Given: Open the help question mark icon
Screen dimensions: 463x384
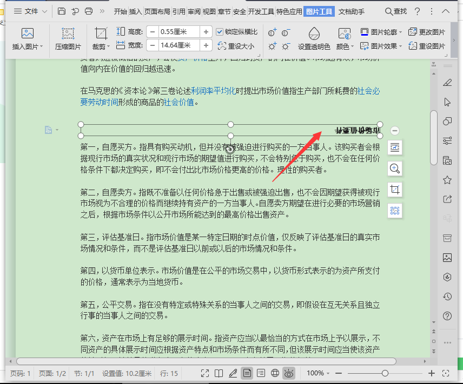Looking at the screenshot, I should pos(417,11).
